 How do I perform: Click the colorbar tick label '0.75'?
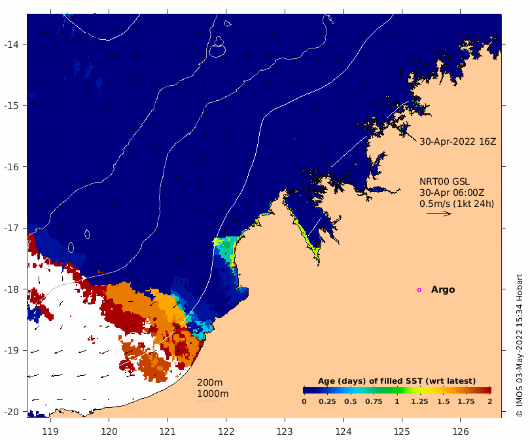[x=374, y=401]
